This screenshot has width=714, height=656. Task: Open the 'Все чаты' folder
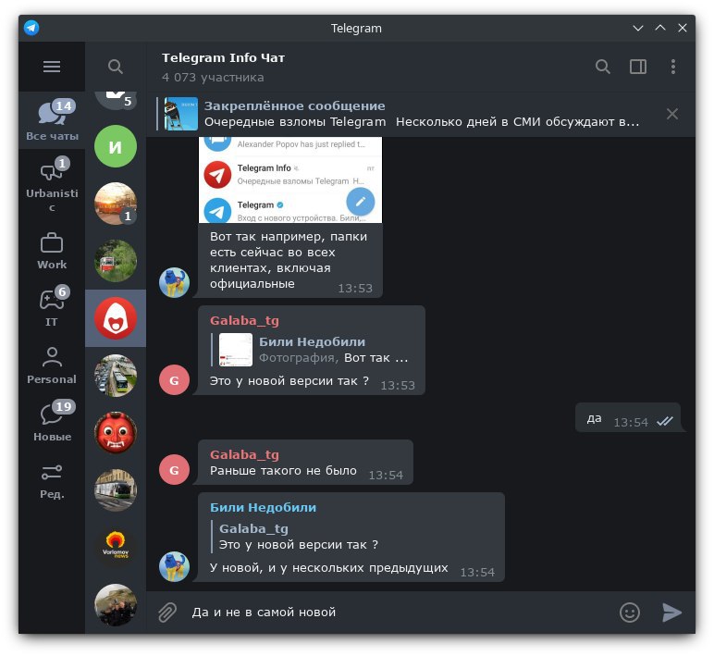52,120
